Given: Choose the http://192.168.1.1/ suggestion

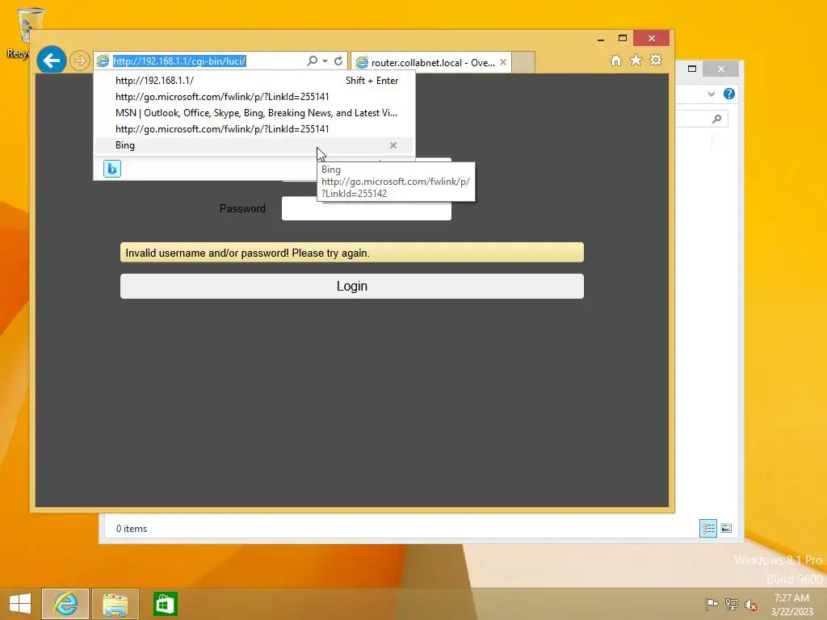Looking at the screenshot, I should 254,81.
